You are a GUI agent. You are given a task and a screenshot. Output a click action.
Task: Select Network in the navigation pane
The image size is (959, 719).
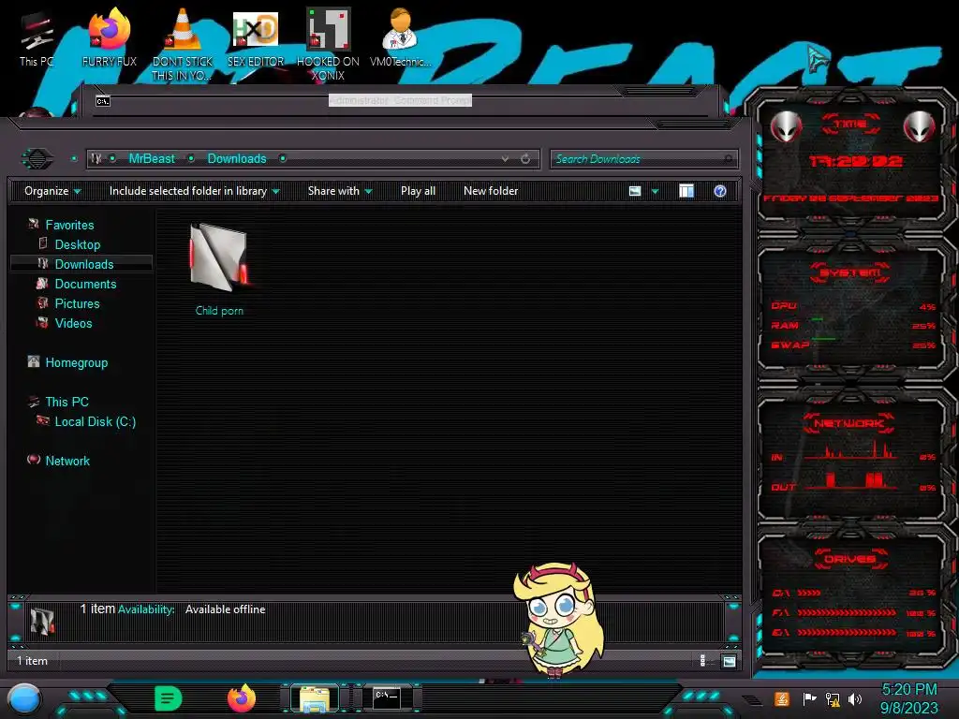[x=67, y=461]
